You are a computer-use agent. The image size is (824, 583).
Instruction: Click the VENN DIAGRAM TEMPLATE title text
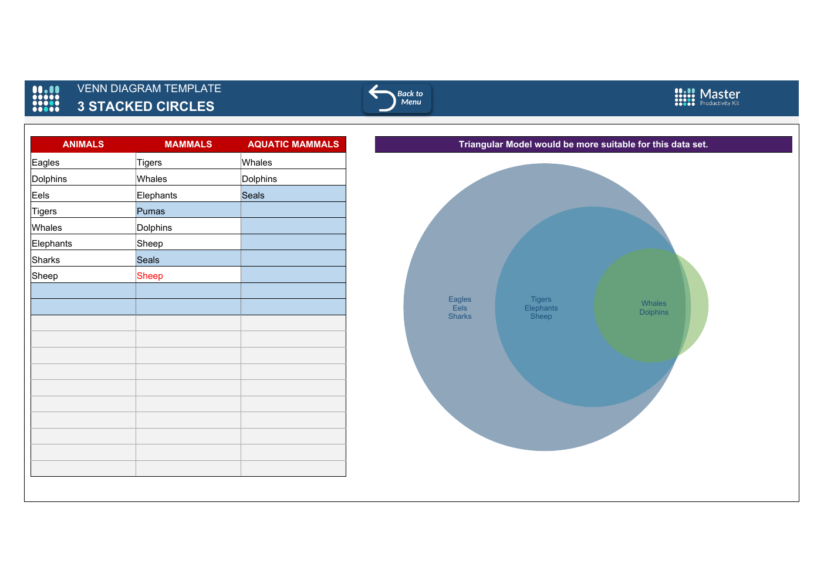point(149,89)
